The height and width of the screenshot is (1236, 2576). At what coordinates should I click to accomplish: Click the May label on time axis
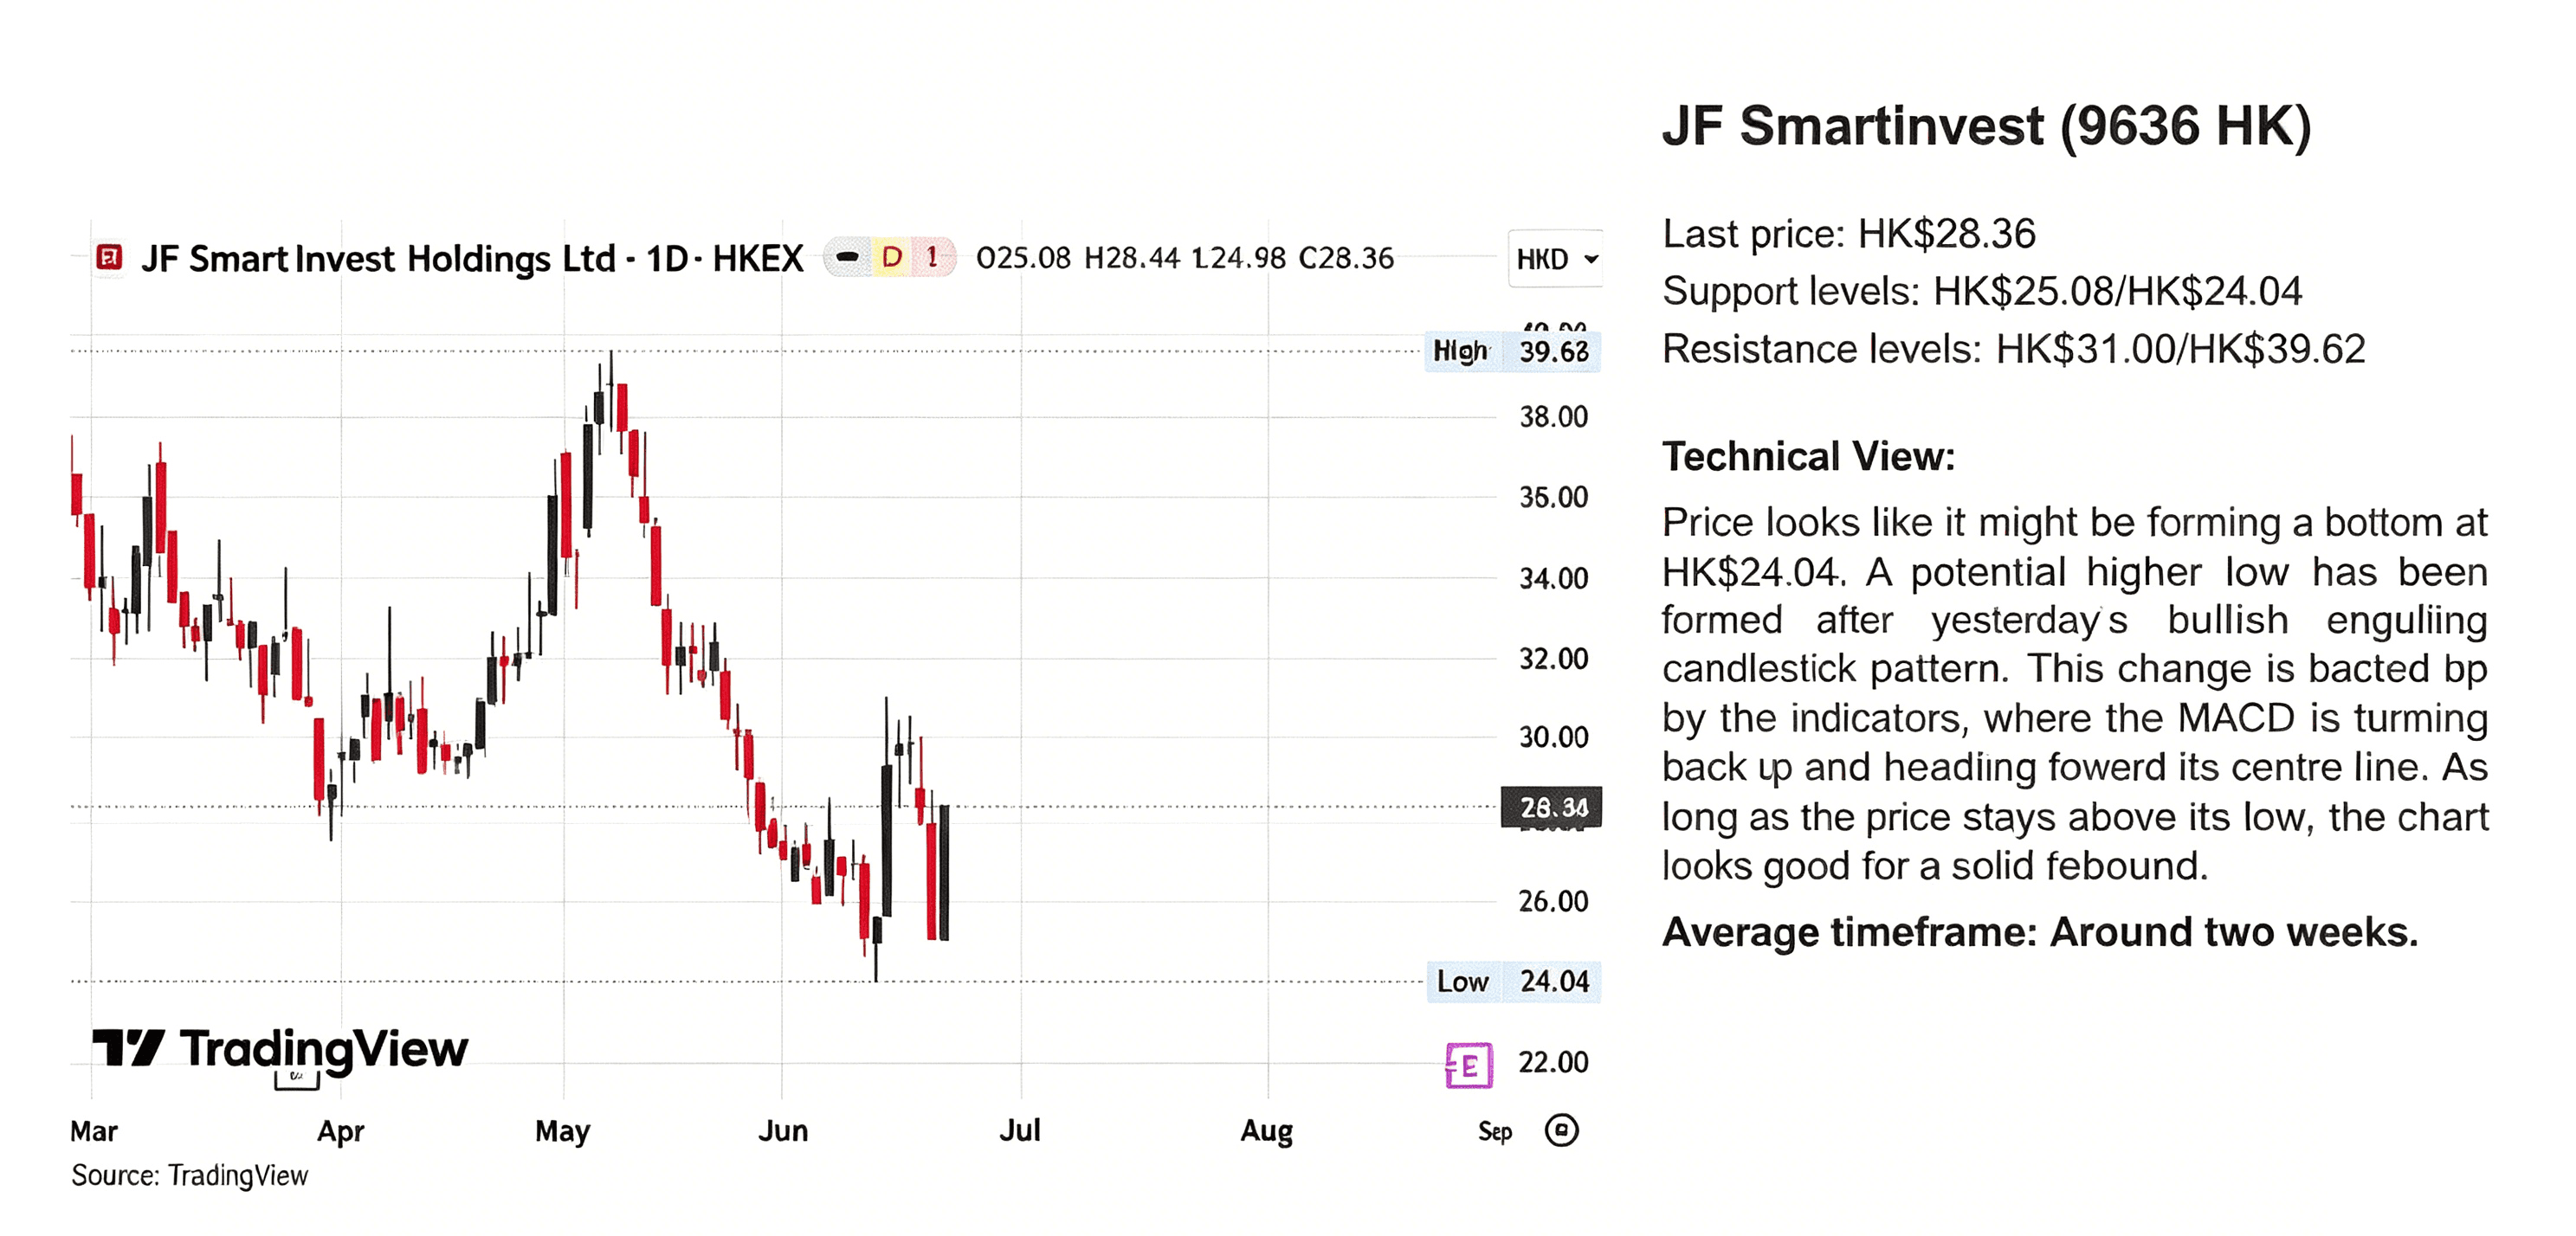pos(562,1131)
